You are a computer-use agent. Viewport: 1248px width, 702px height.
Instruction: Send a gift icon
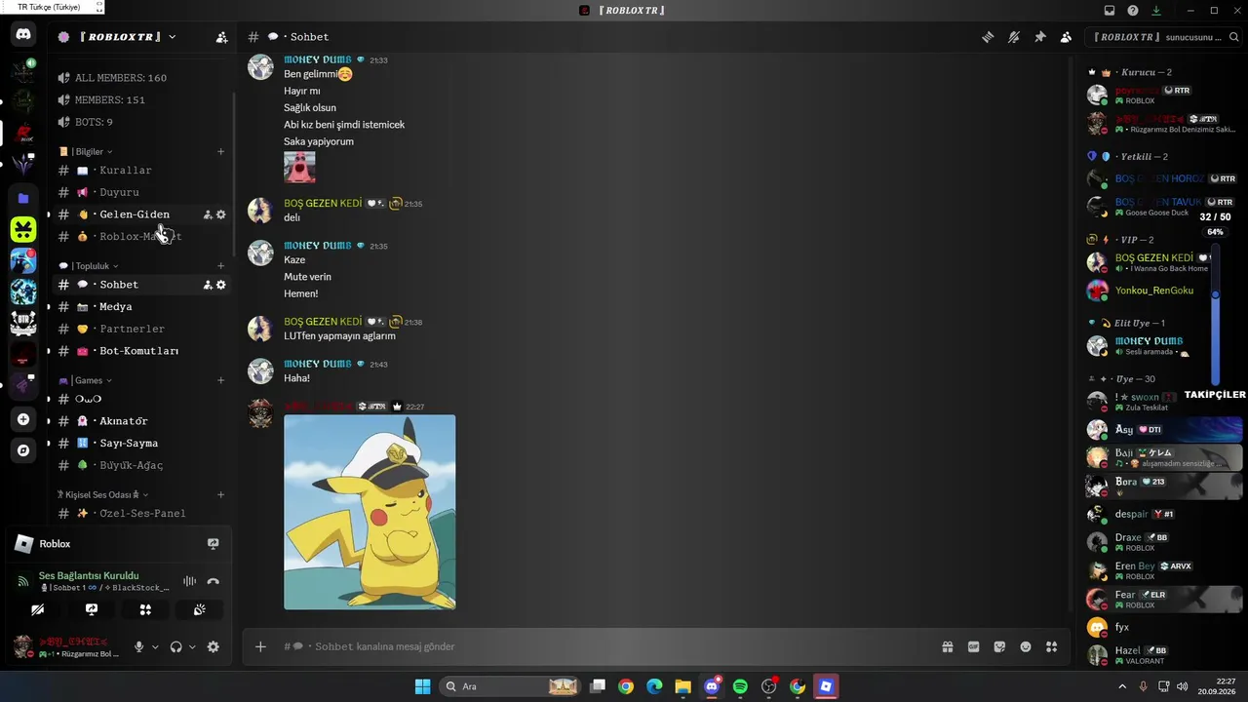947,646
